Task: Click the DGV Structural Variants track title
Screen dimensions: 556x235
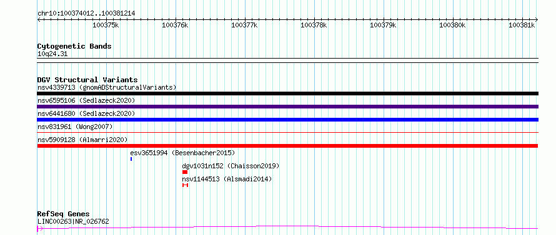Action: (x=87, y=80)
